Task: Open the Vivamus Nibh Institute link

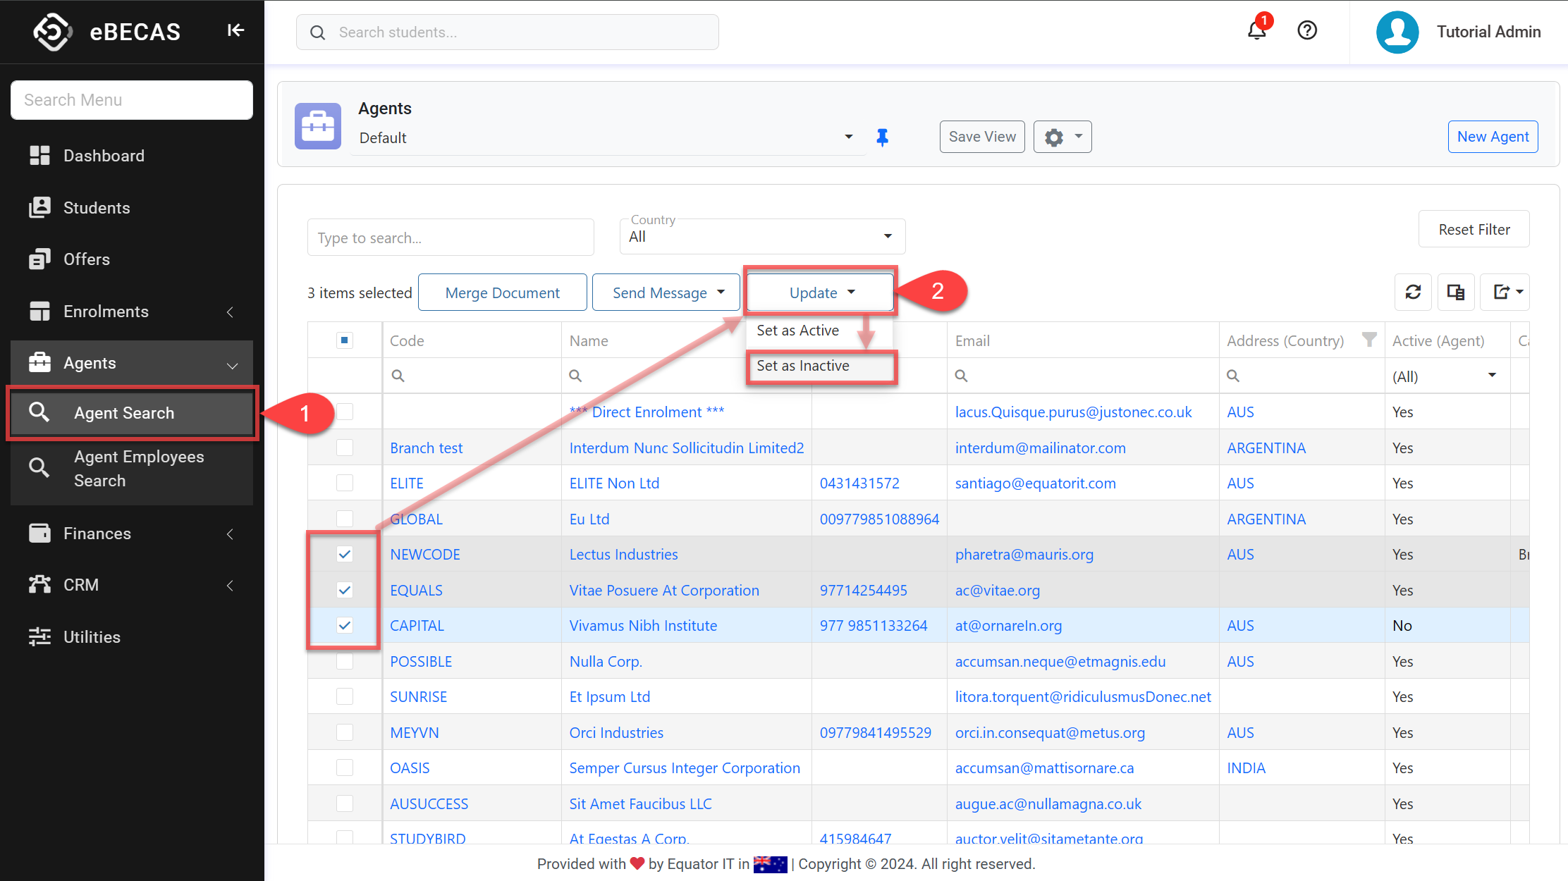Action: (x=643, y=626)
